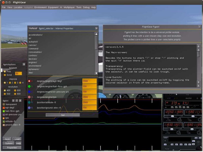203x152 pixels.
Task: Open the View menu
Action: pyautogui.click(x=10, y=7)
